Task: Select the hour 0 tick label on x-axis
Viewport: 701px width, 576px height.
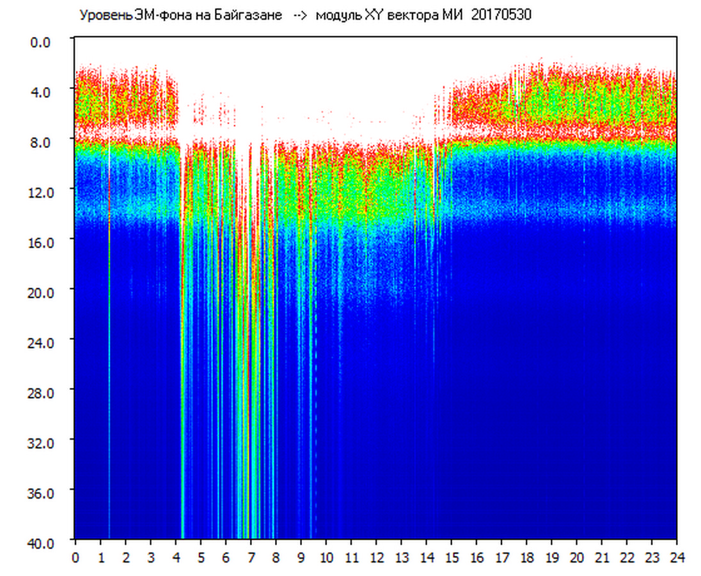Action: [x=75, y=557]
